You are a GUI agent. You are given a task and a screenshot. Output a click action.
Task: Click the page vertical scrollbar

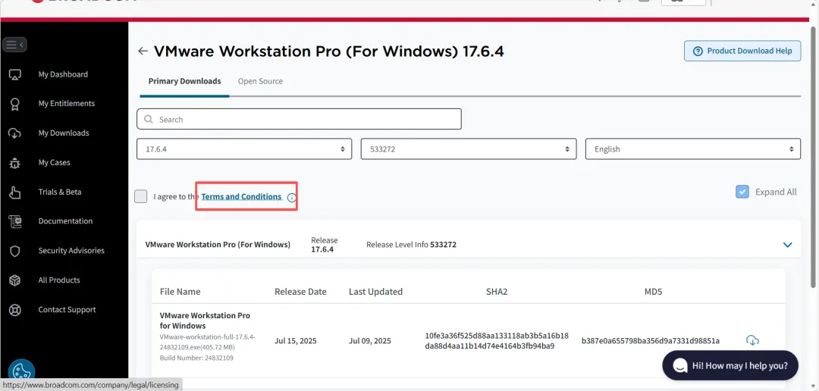pos(814,157)
